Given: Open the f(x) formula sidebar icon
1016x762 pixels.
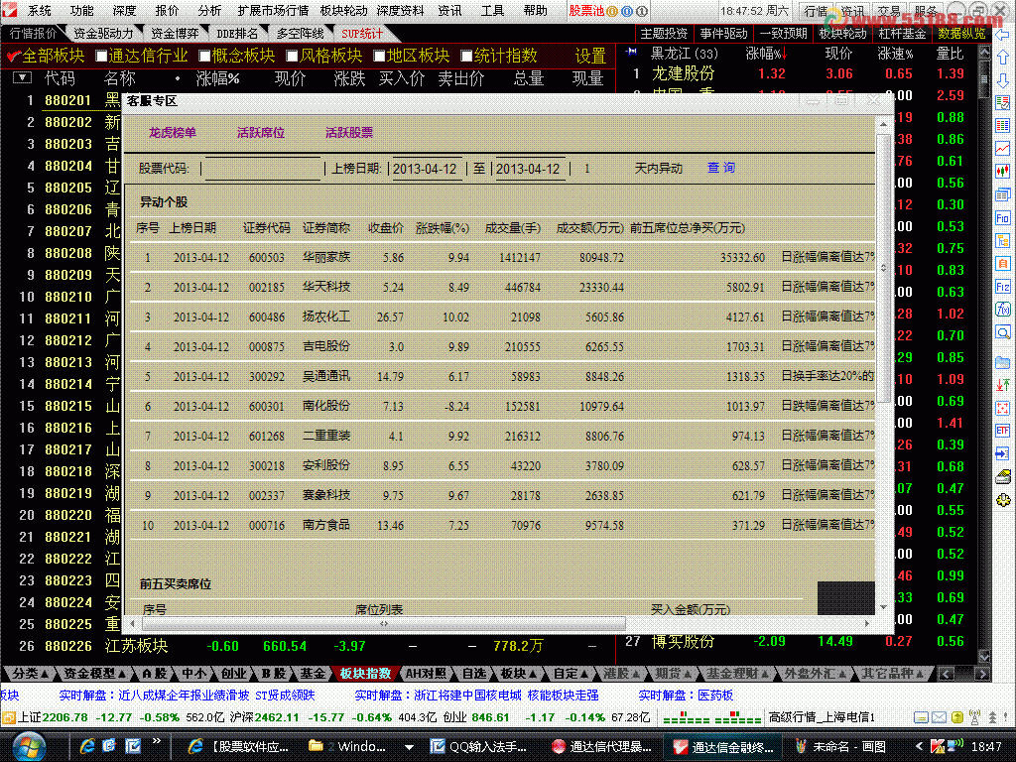Looking at the screenshot, I should (x=1002, y=310).
